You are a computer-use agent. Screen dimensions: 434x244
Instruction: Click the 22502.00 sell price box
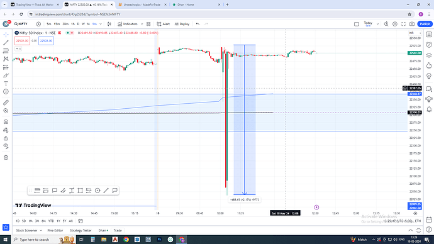(22, 41)
